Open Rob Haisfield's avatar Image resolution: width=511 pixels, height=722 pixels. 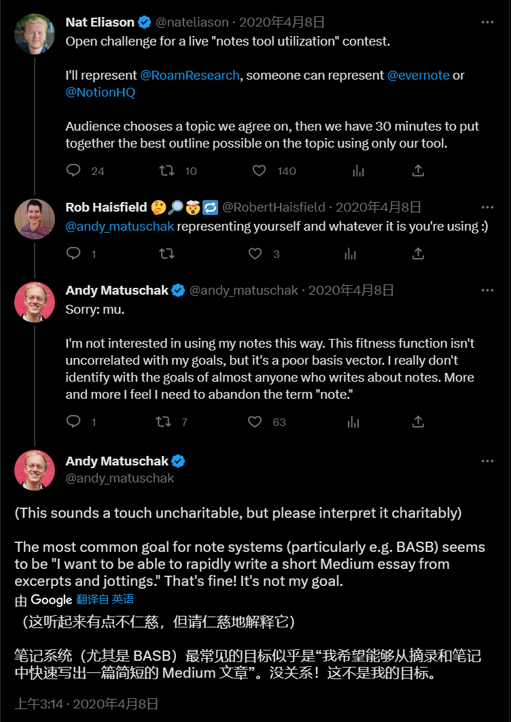coord(35,219)
